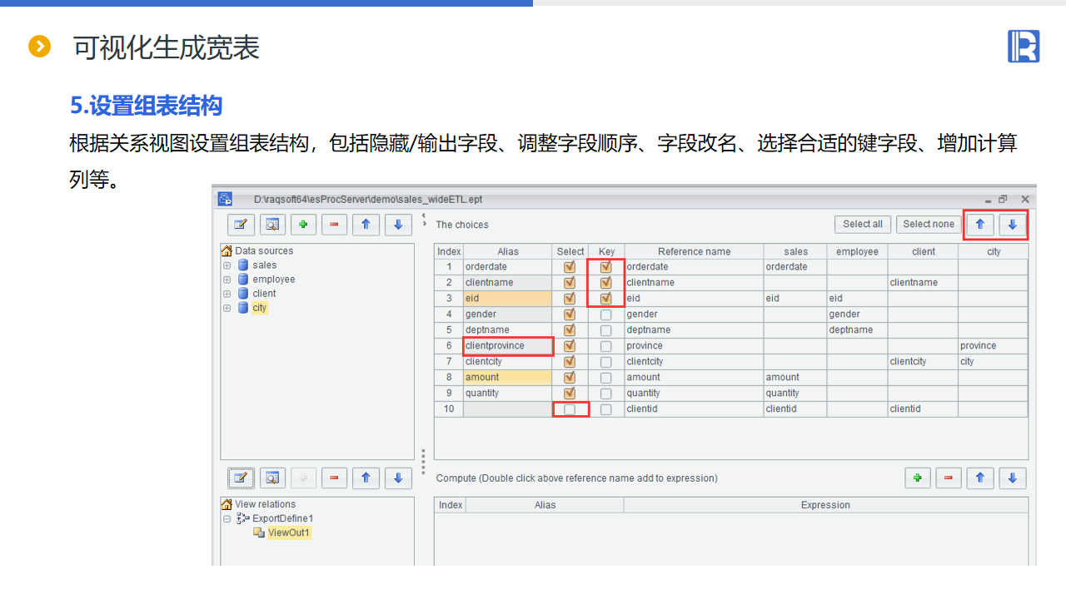Open the preview button above Data sources
Viewport: 1066px width, 599px height.
pyautogui.click(x=272, y=224)
